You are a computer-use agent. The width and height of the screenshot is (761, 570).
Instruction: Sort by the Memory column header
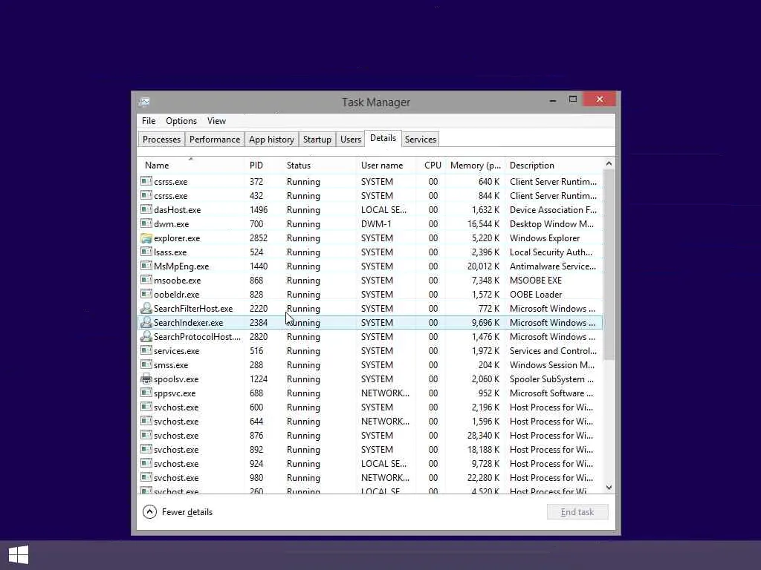pyautogui.click(x=475, y=165)
